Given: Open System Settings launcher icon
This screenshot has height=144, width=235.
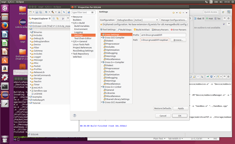Looking at the screenshot, I should click(5, 78).
